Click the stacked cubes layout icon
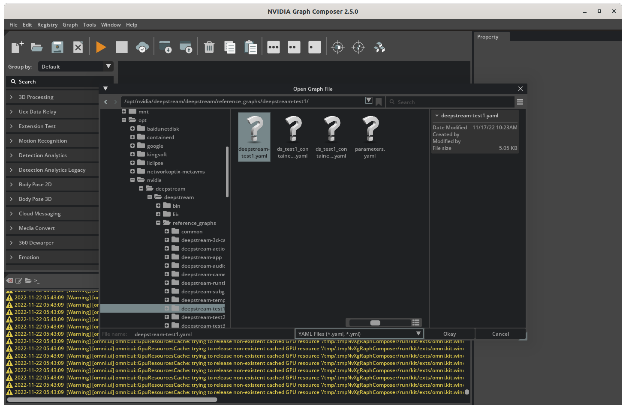 click(379, 47)
